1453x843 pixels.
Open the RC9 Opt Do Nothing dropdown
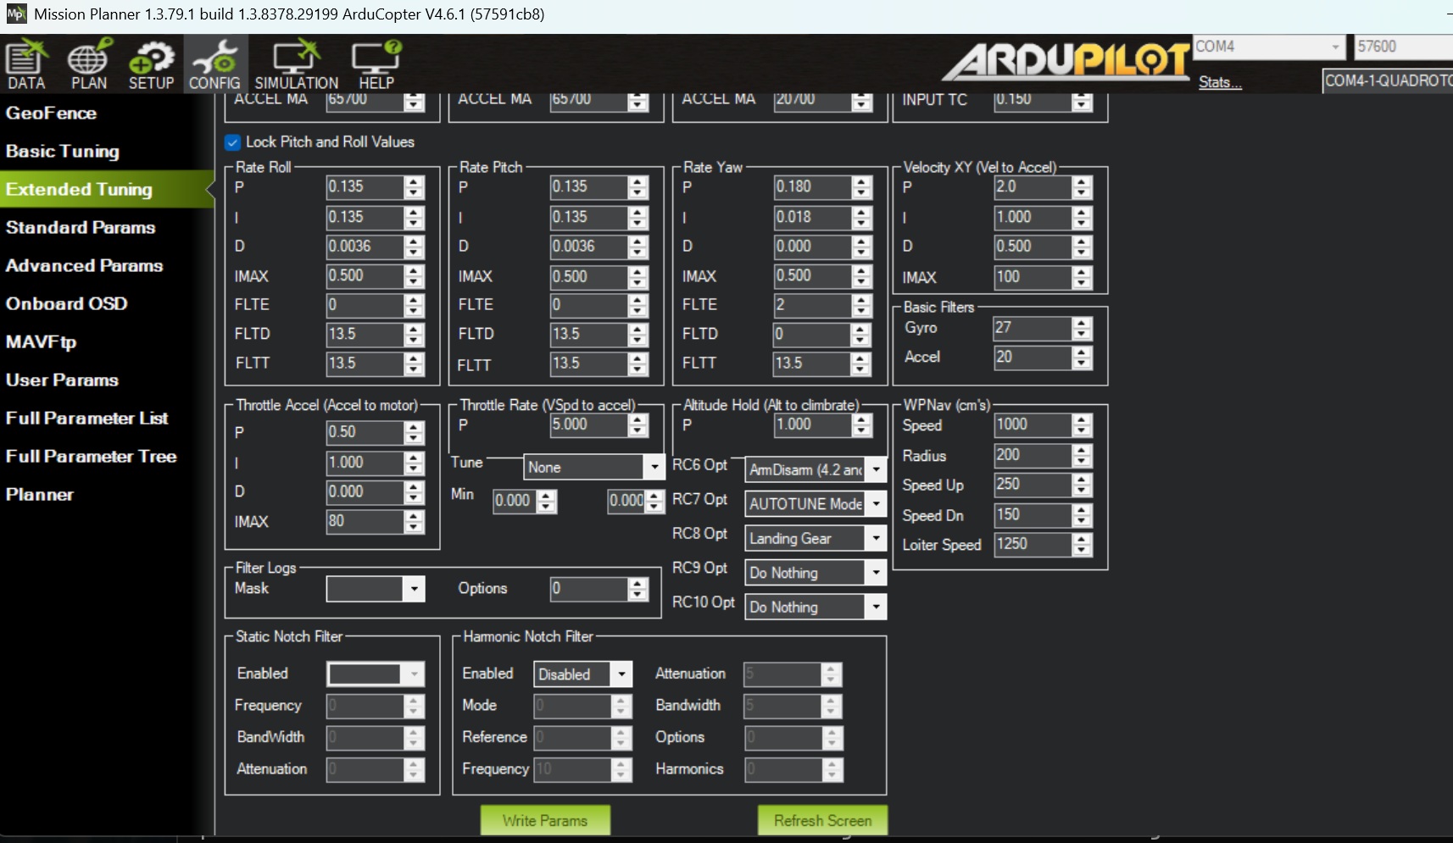coord(816,573)
